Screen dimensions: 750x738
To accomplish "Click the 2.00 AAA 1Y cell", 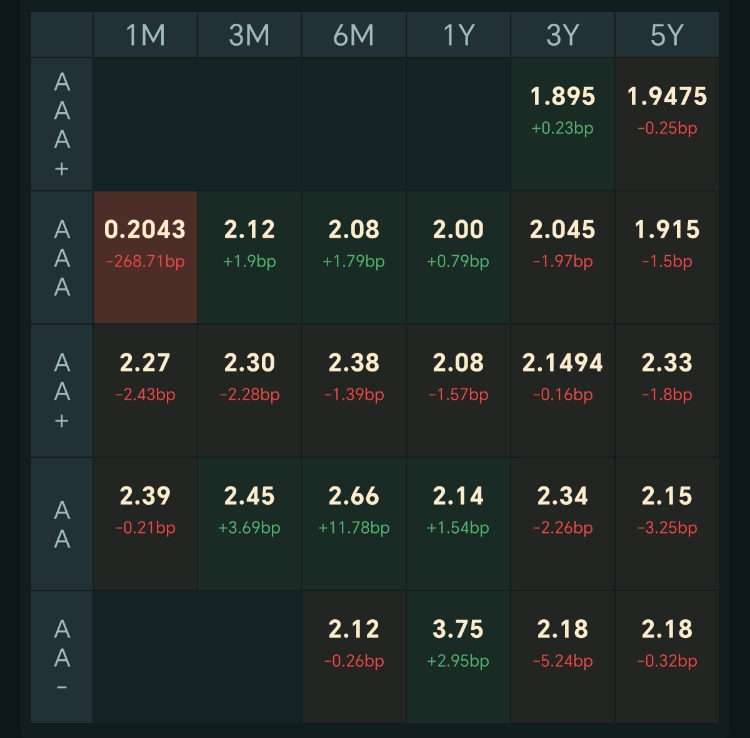I will [458, 258].
